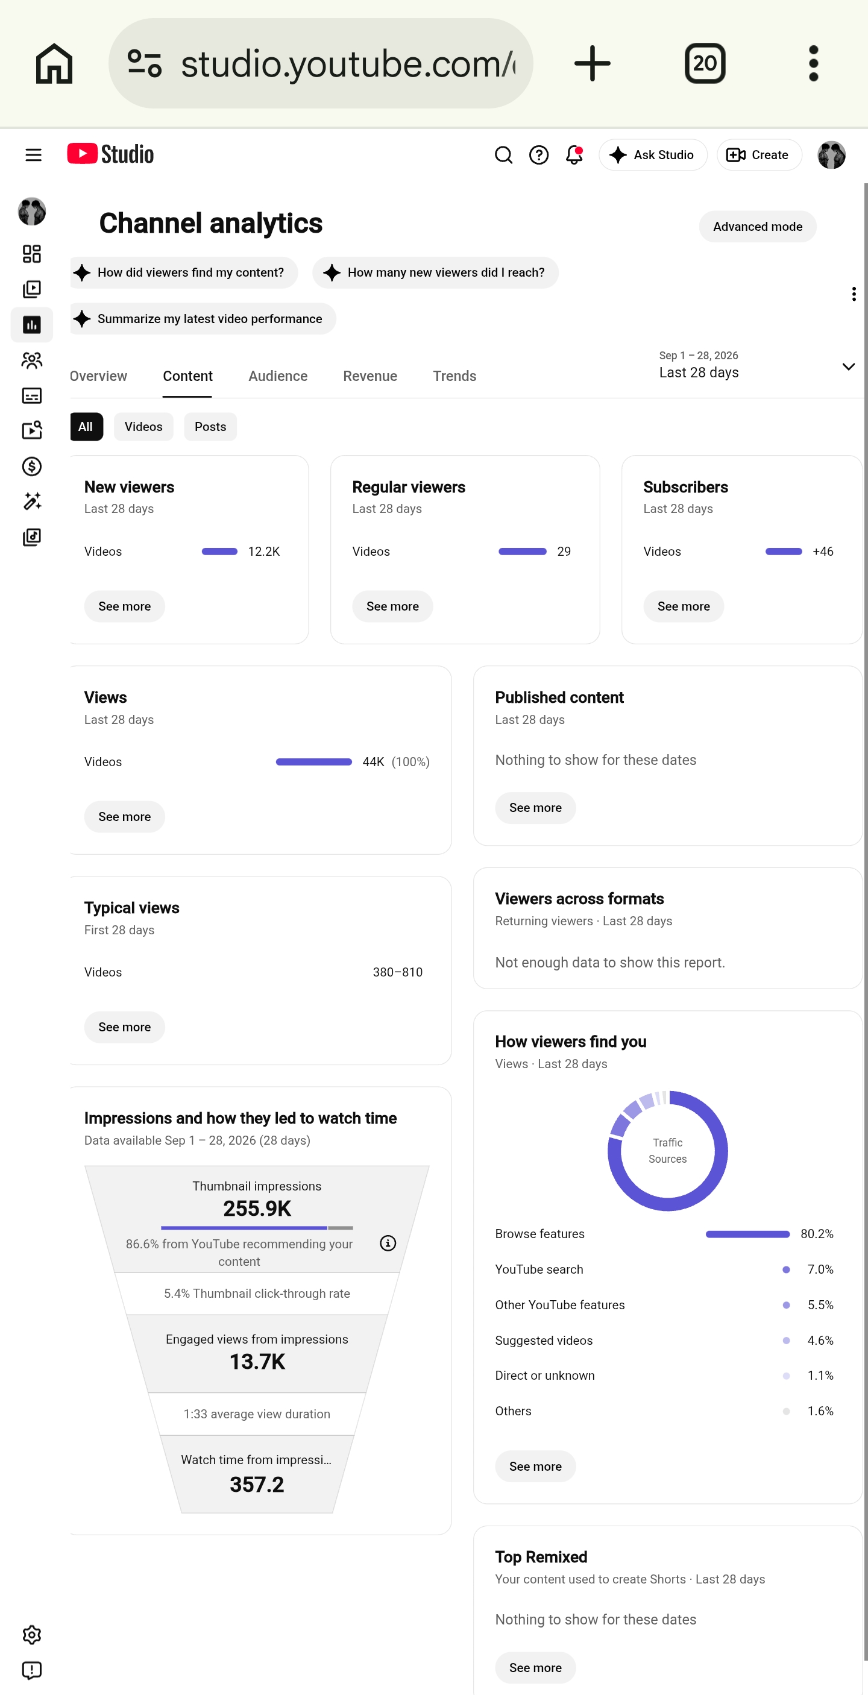
Task: Click the Advanced mode button
Action: 758,227
